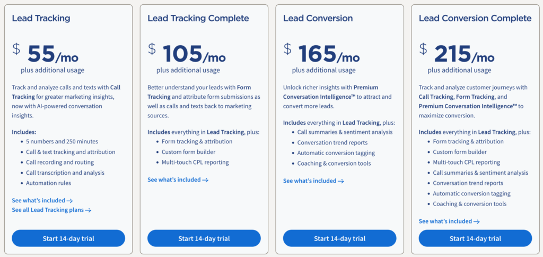Click arrow icon after Lead Conversion Complete's See what's included
The height and width of the screenshot is (257, 543).
(477, 221)
